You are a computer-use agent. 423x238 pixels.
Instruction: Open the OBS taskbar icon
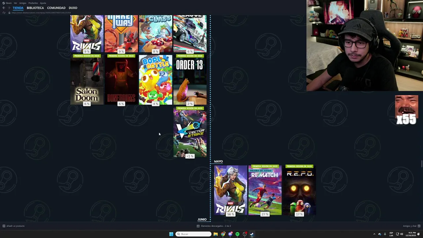click(x=245, y=234)
